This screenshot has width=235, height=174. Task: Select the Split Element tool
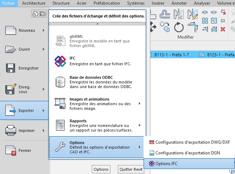tap(205, 12)
